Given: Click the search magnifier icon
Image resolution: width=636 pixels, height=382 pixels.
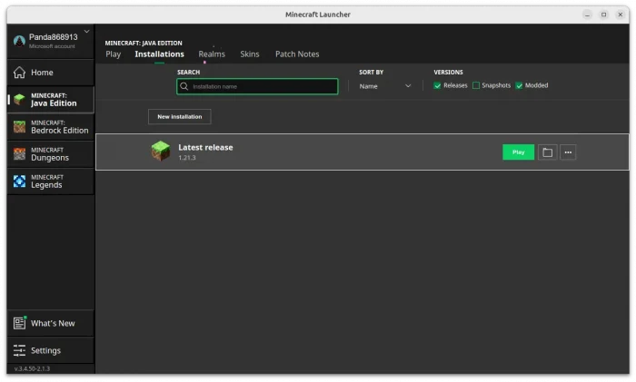Looking at the screenshot, I should tap(184, 86).
